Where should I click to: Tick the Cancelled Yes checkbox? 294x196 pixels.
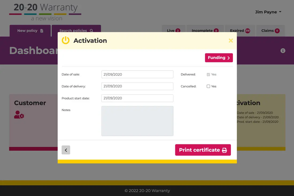[x=208, y=86]
